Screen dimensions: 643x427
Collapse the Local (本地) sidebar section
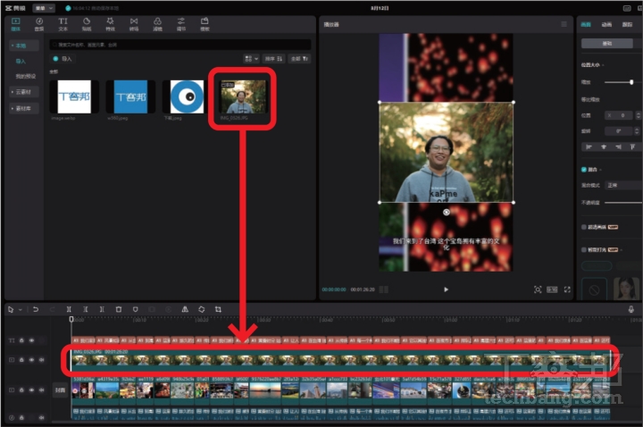coord(23,46)
